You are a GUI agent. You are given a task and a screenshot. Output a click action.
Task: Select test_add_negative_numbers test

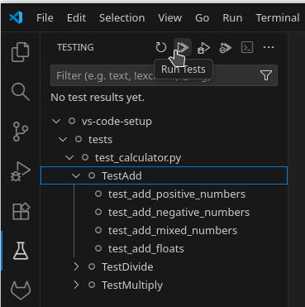[x=179, y=213]
